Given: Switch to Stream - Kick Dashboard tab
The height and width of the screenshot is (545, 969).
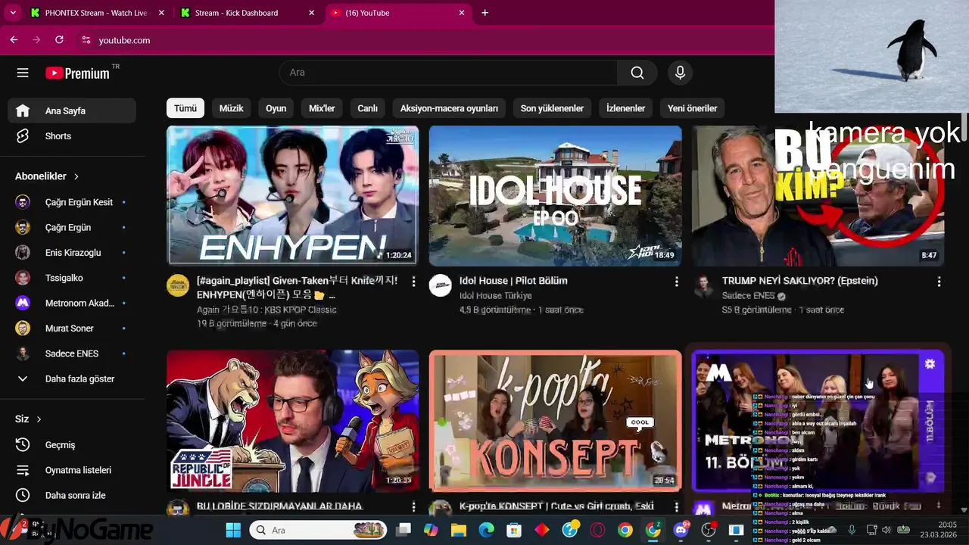Looking at the screenshot, I should [x=248, y=13].
